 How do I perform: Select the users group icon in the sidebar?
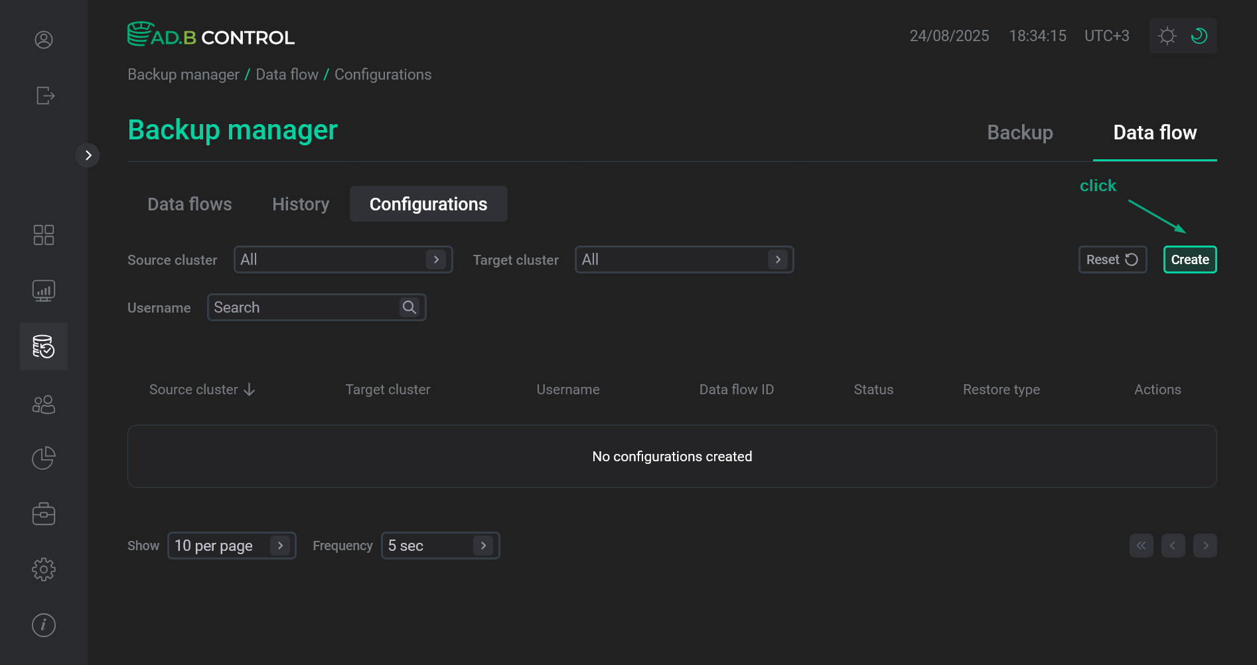(x=44, y=404)
